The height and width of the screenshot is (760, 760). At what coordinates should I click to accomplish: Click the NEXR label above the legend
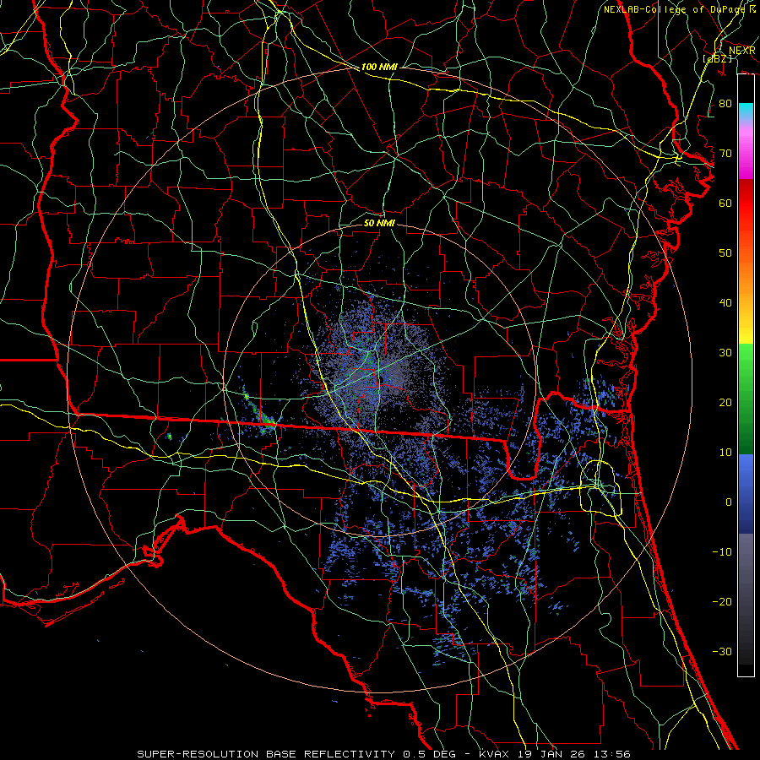(742, 51)
